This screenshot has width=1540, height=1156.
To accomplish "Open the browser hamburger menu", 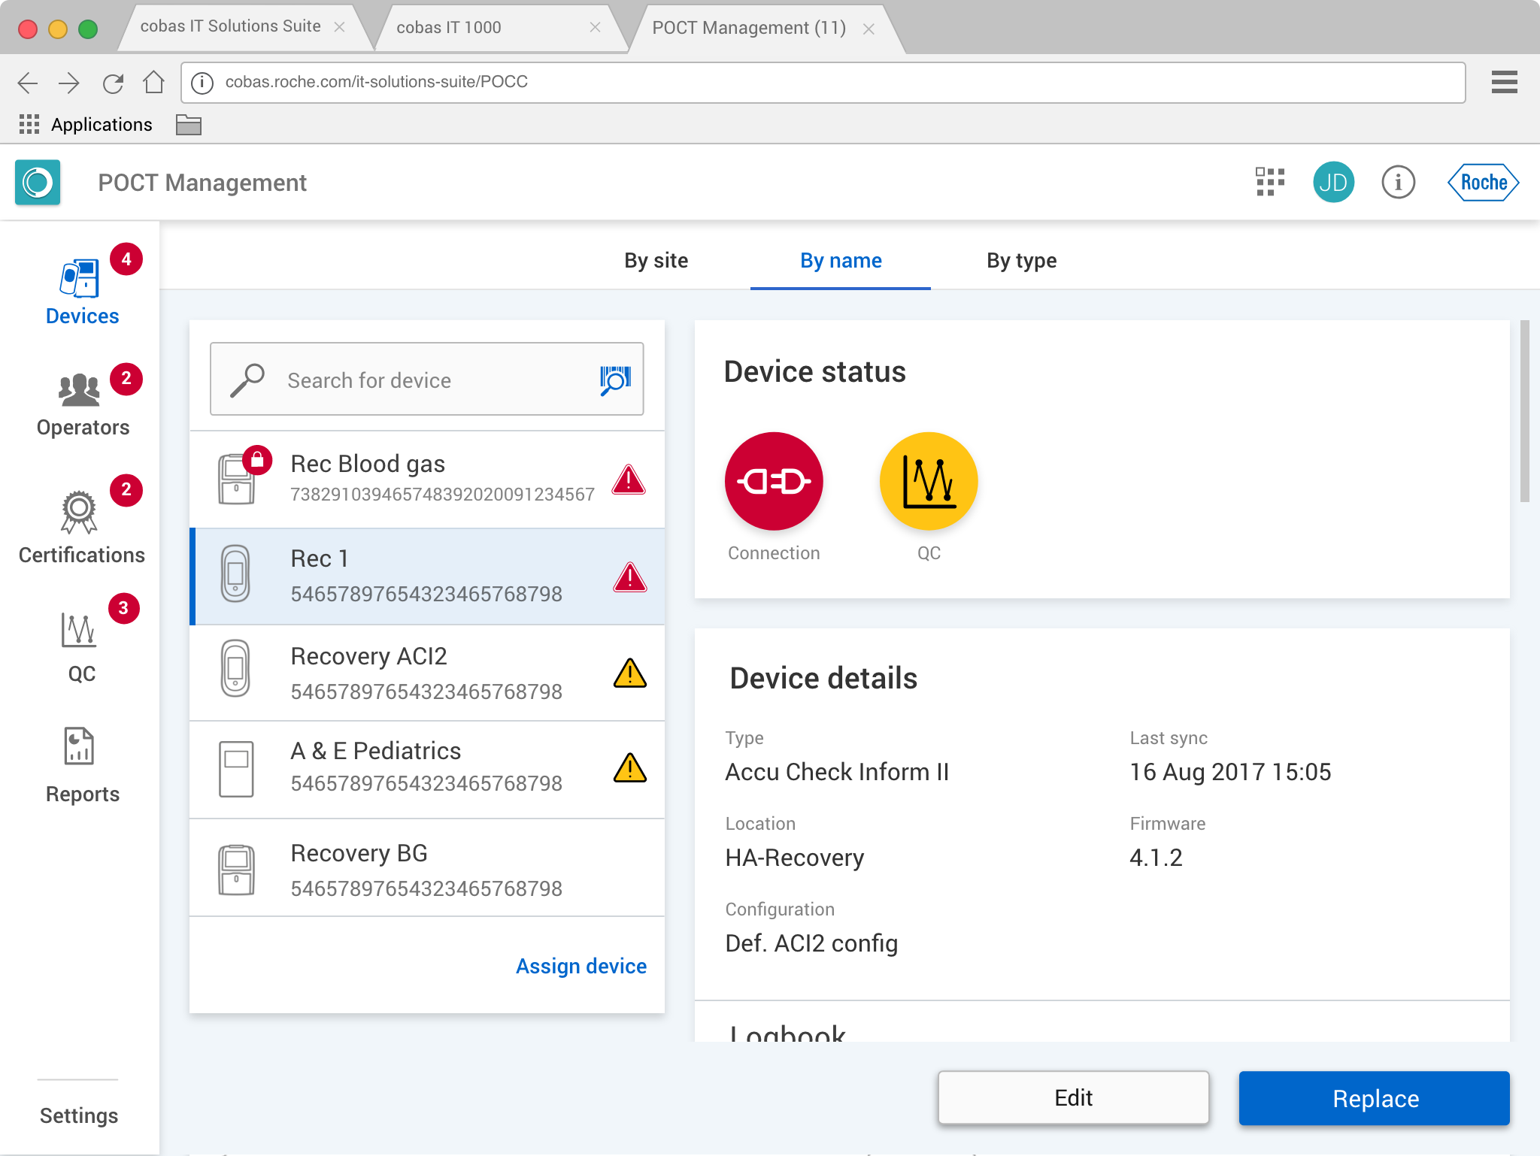I will pyautogui.click(x=1504, y=82).
